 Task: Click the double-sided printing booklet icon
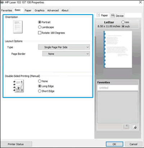pyautogui.click(x=18, y=86)
